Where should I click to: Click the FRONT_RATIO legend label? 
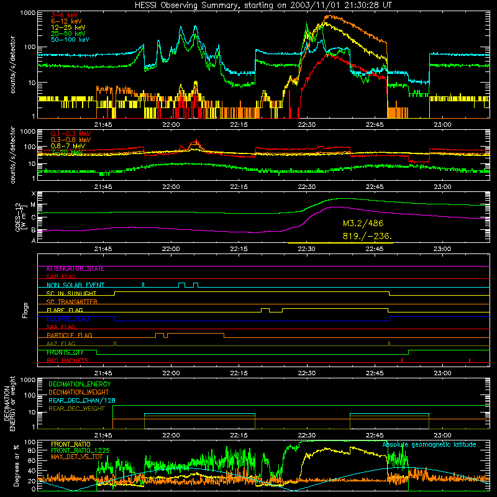(x=71, y=444)
